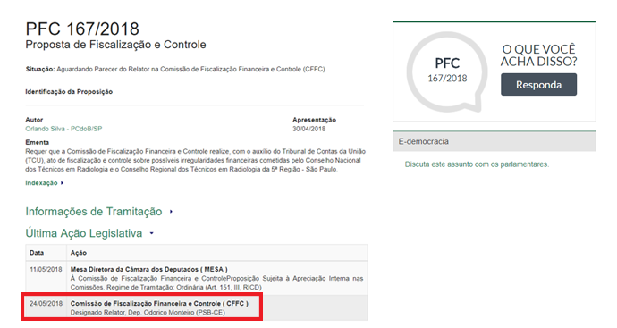
Task: Open Discuta este assunto com os parlamentares link
Action: [x=477, y=164]
